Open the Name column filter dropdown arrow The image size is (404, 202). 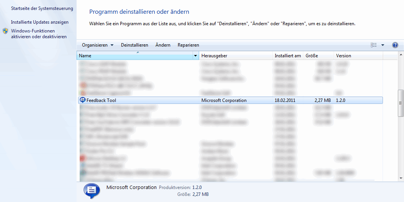(x=196, y=55)
